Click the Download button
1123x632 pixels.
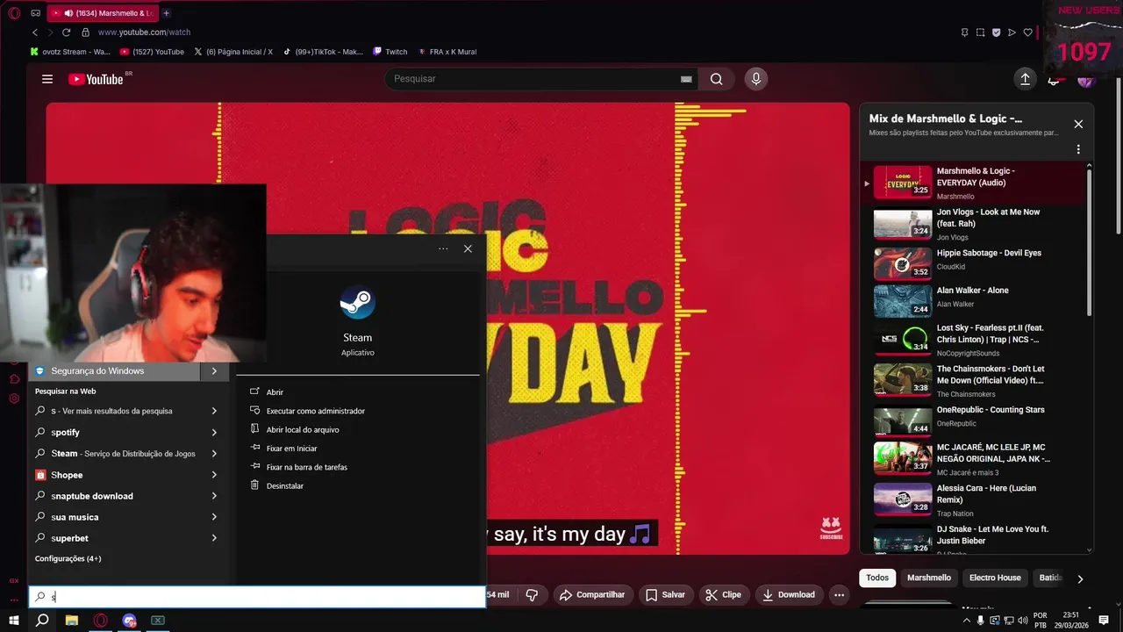[788, 594]
